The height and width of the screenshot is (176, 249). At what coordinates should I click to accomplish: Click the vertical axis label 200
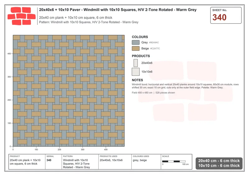(9, 100)
